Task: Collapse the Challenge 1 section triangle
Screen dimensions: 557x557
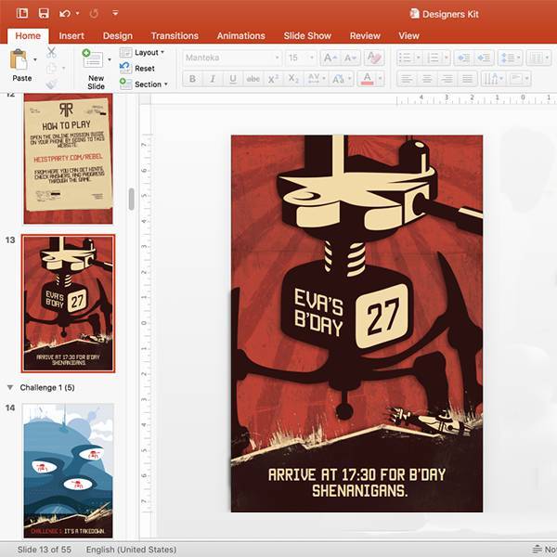Action: [10, 387]
